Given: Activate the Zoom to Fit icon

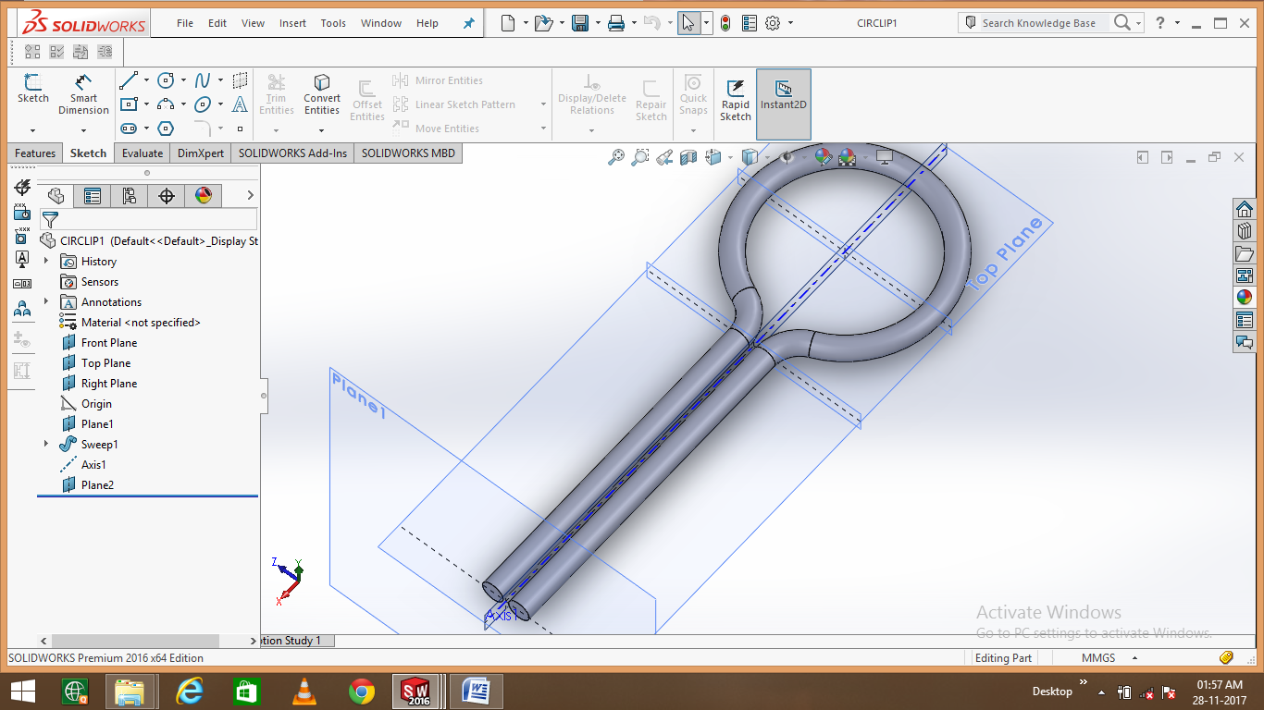Looking at the screenshot, I should point(618,157).
